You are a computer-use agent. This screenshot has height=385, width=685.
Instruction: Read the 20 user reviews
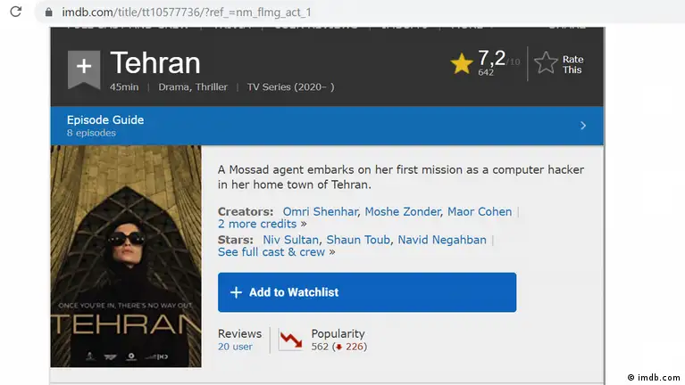(x=235, y=347)
